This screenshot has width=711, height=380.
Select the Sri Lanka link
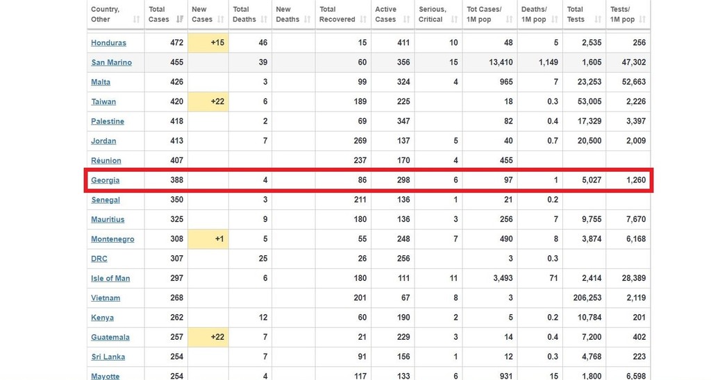click(x=108, y=357)
